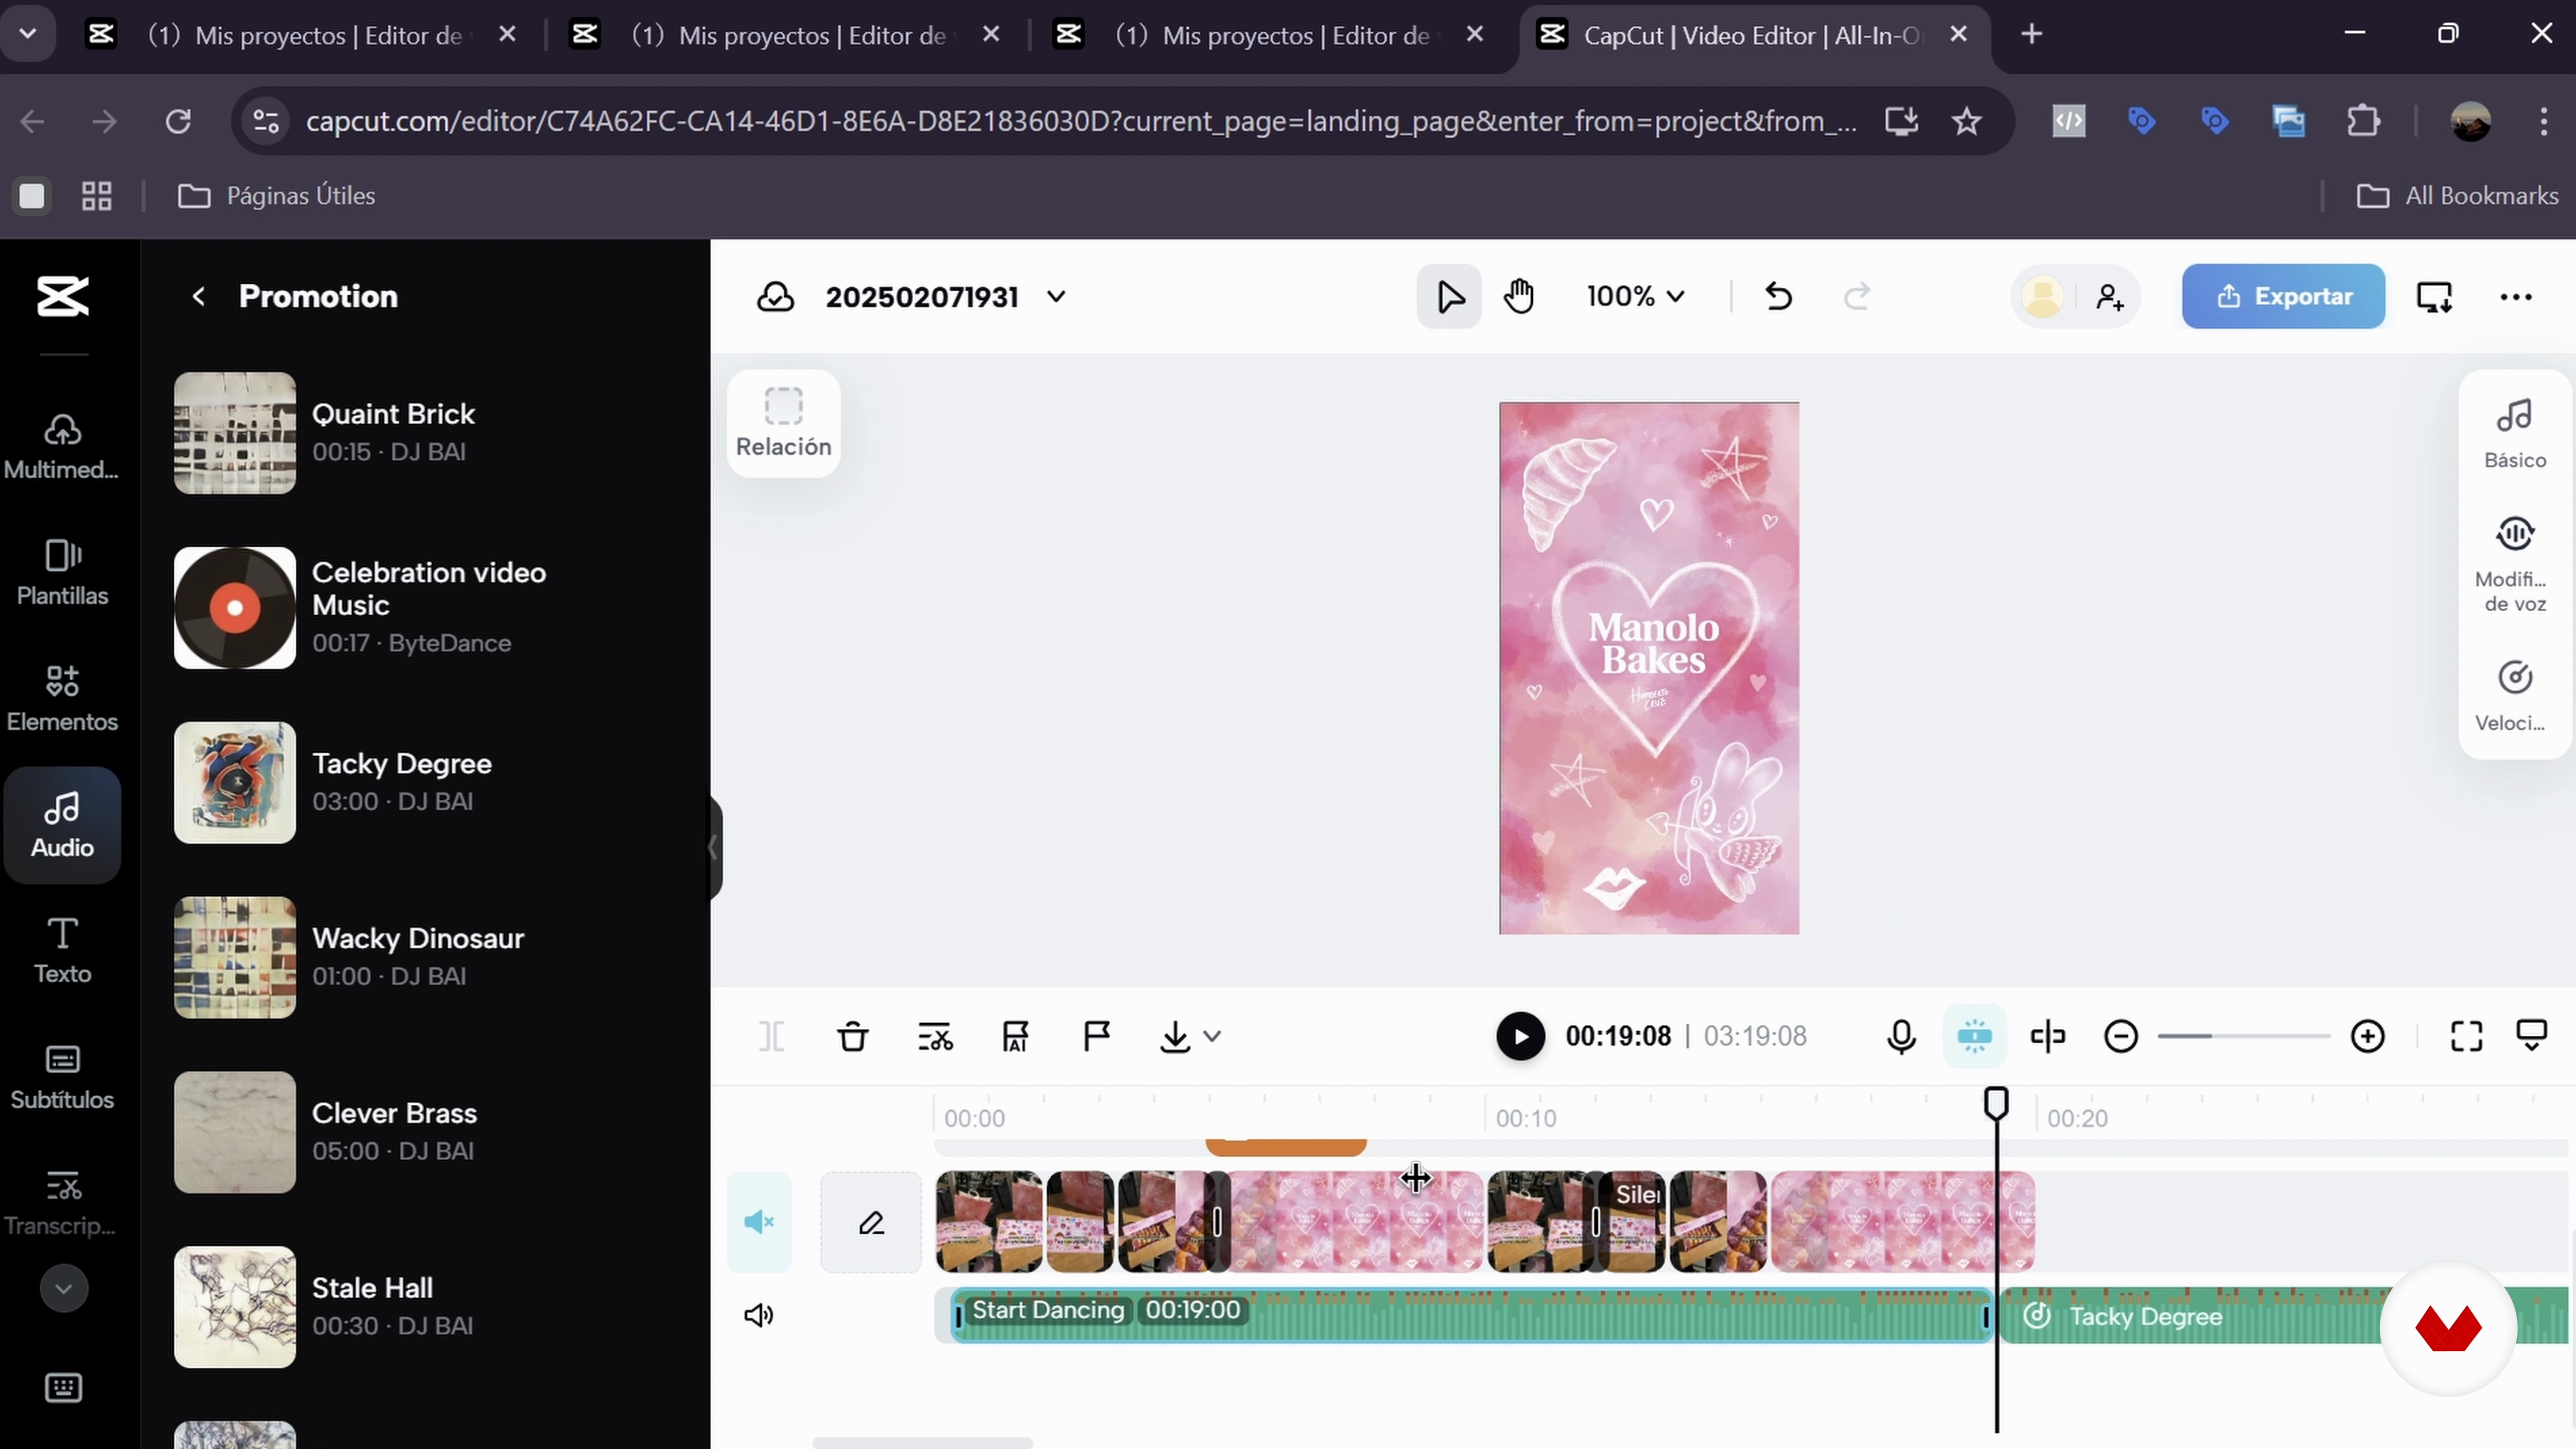Add a flag marker on timeline
Image resolution: width=2576 pixels, height=1449 pixels.
tap(1097, 1036)
